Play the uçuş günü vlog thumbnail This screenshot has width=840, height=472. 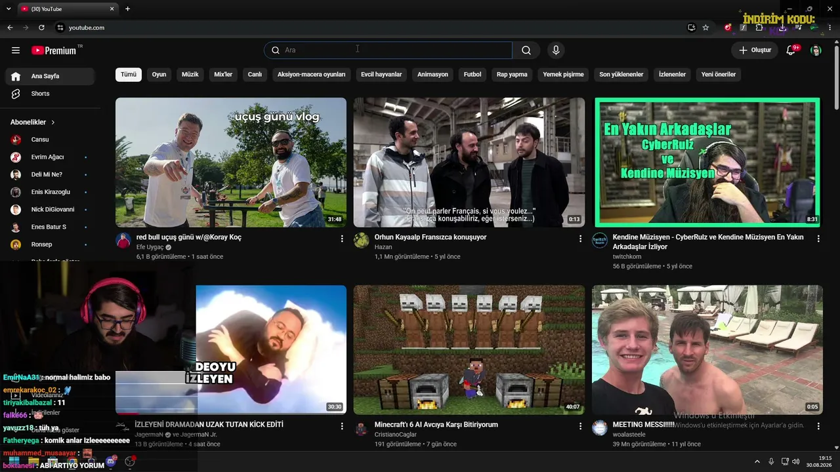[x=231, y=163]
